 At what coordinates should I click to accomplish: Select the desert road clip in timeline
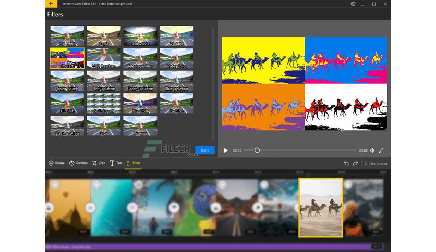coord(237,208)
